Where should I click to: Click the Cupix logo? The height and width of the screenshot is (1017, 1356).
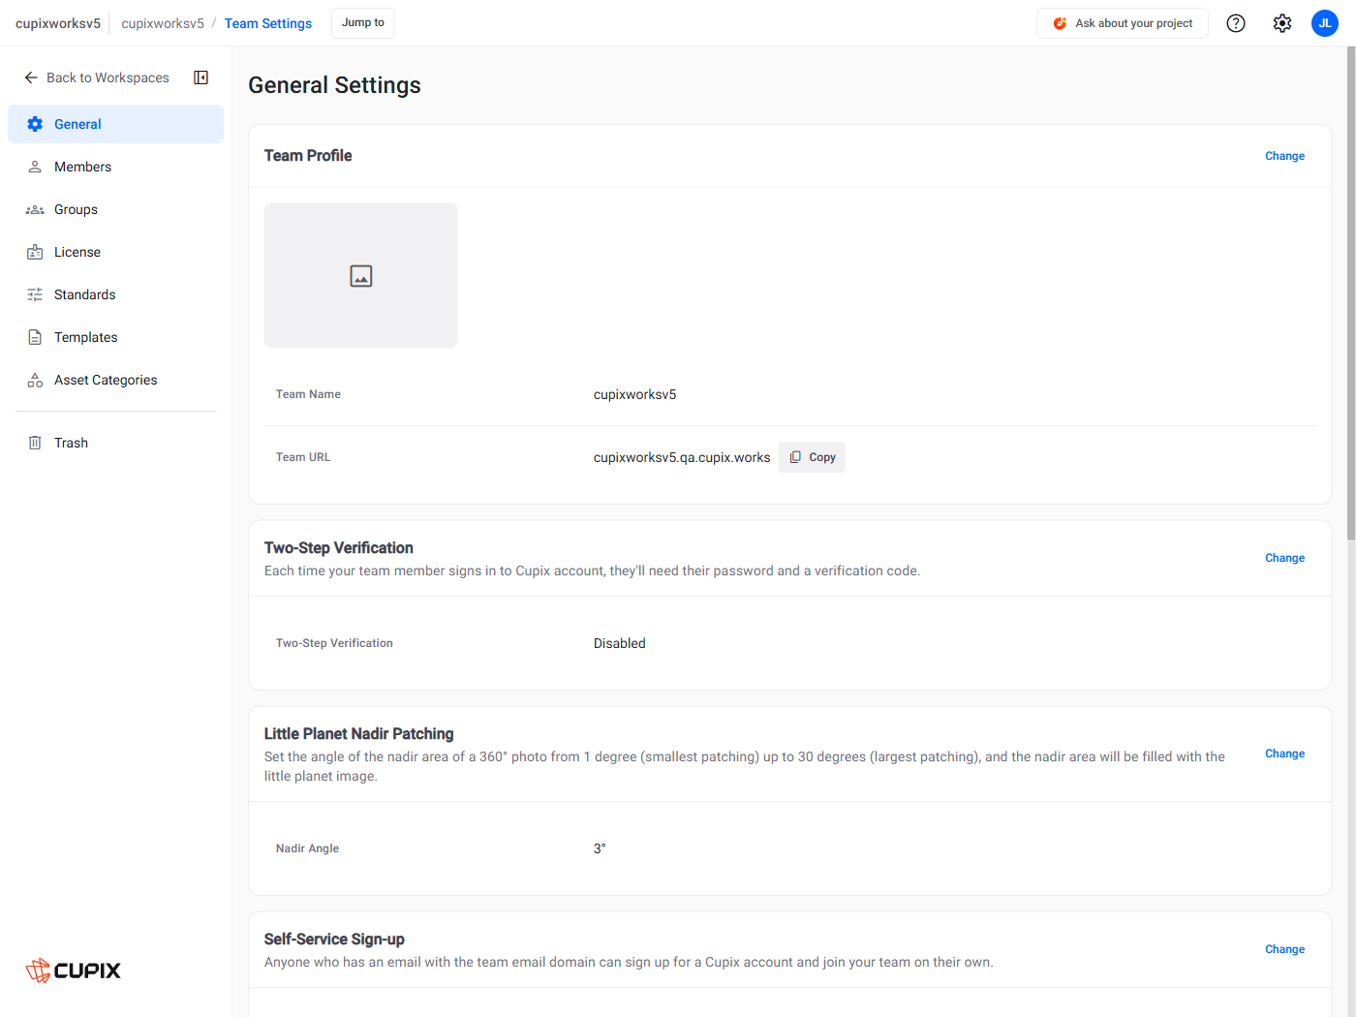pyautogui.click(x=74, y=970)
